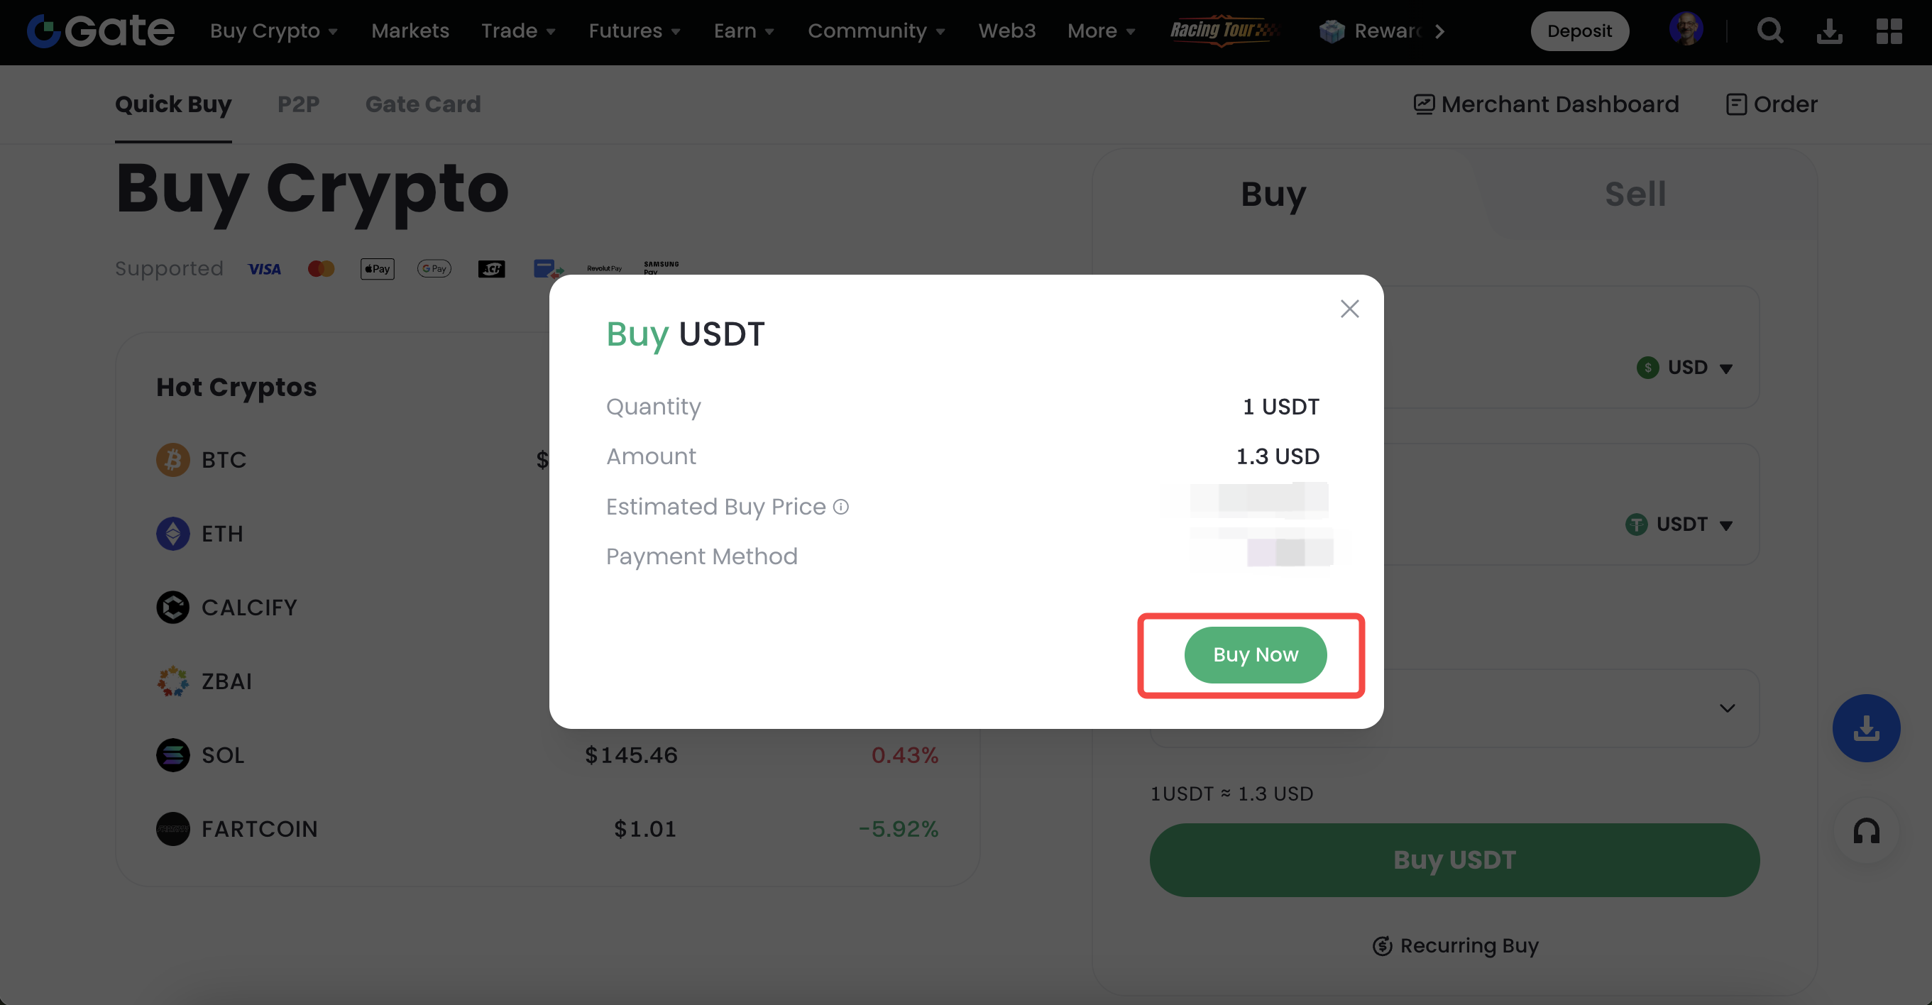Click the download app icon in header

pyautogui.click(x=1829, y=31)
